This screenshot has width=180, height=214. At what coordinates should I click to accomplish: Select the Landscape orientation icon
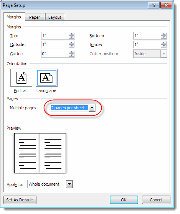coord(46,77)
